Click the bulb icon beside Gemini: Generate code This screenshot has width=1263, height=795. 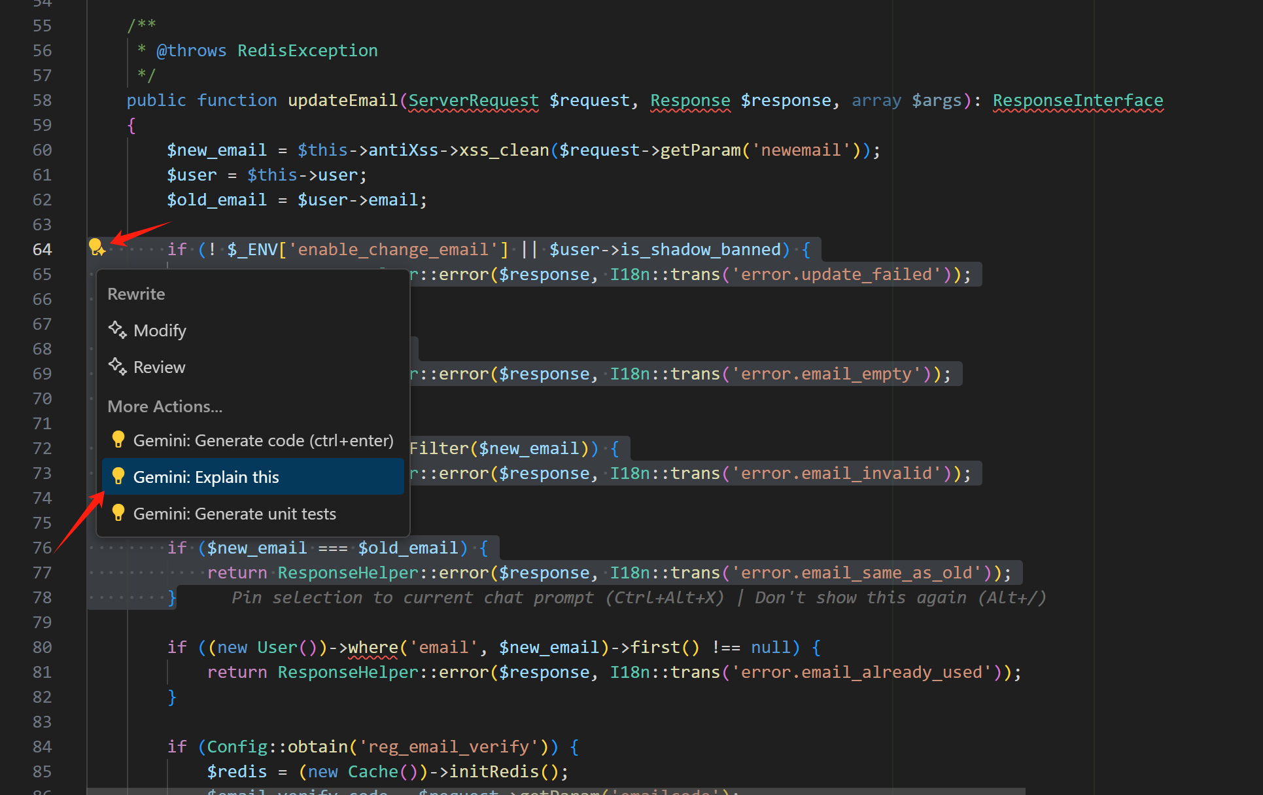[x=118, y=440]
